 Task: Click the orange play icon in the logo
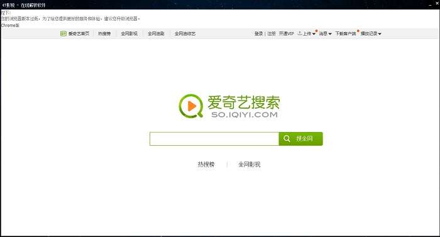click(192, 106)
